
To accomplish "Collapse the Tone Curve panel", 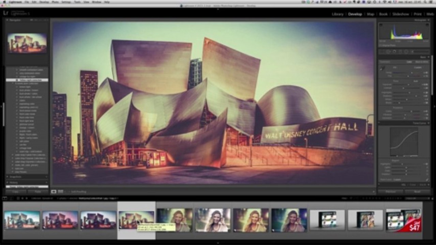I will tap(428, 123).
